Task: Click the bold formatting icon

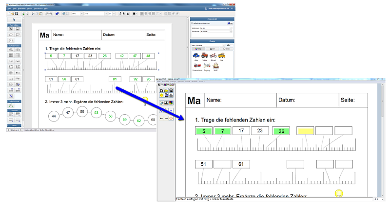Action: click(x=119, y=14)
